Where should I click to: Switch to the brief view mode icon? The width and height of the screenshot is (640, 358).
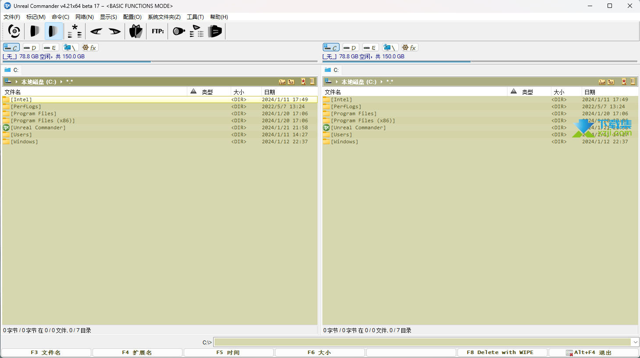click(x=35, y=31)
